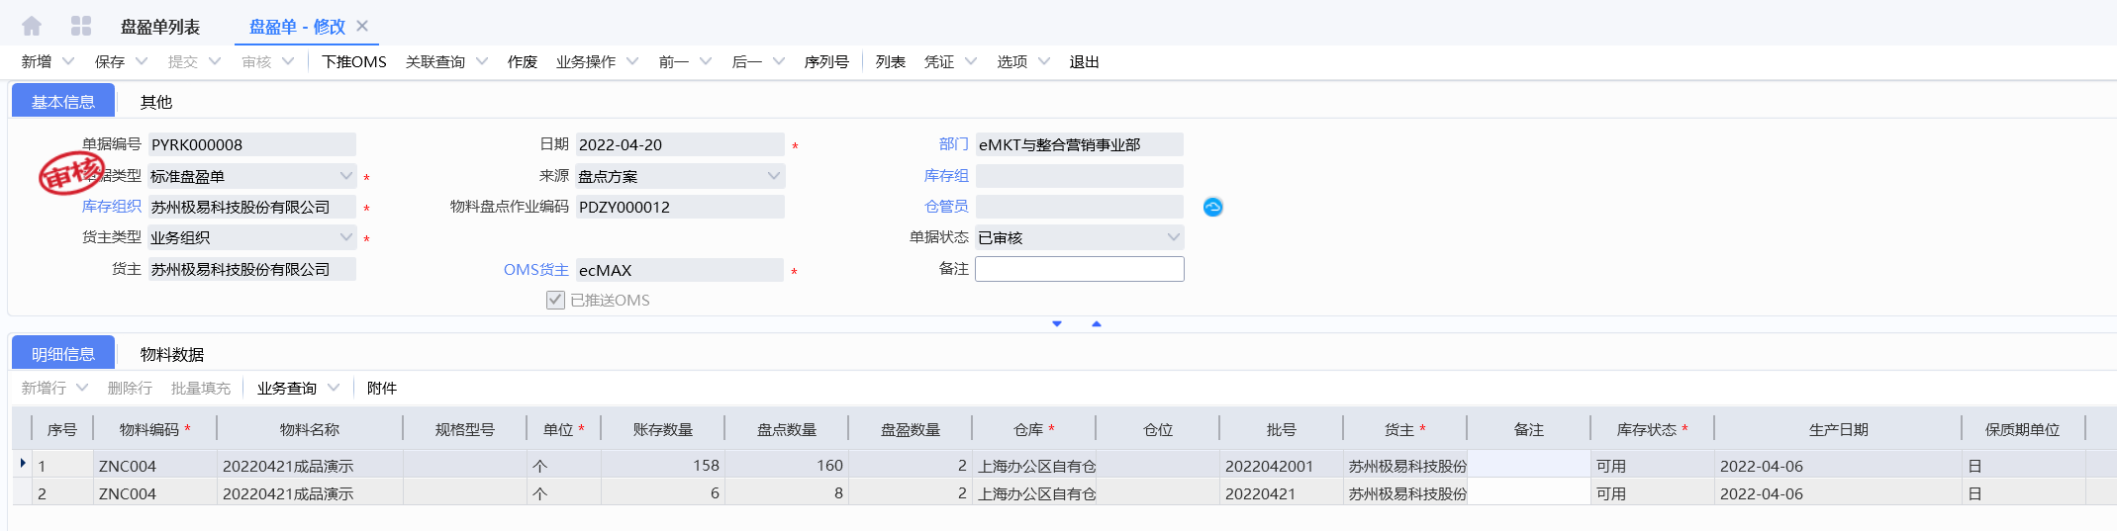2117x531 pixels.
Task: Switch to the 盘盈单 - 修改 tab
Action: click(x=297, y=27)
